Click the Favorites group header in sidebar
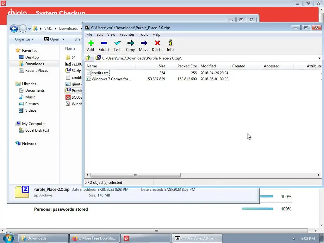The image size is (324, 243). pos(27,51)
